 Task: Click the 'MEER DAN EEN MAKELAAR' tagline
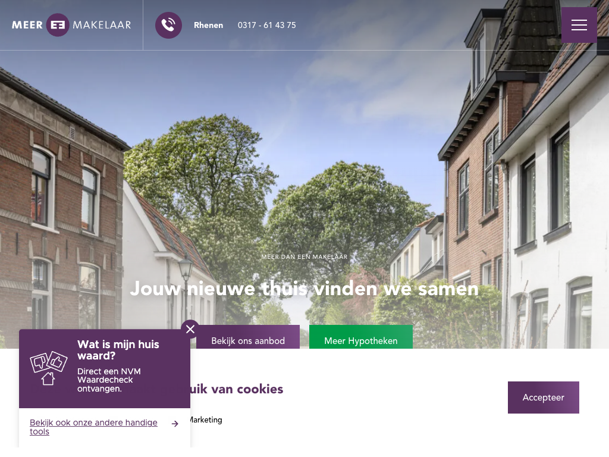click(x=304, y=257)
